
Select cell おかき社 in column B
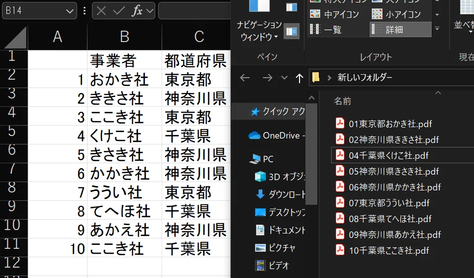(x=125, y=79)
